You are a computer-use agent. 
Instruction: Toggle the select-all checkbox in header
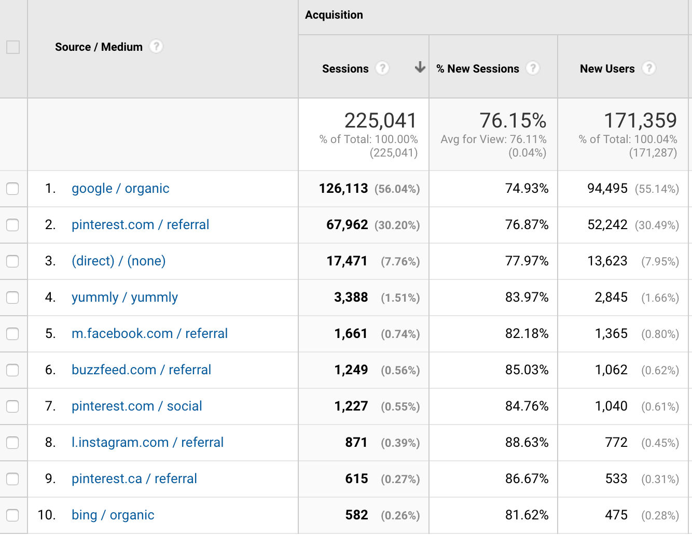(x=13, y=47)
